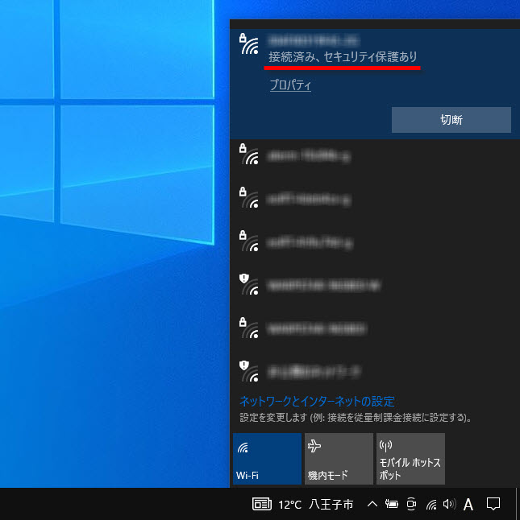The height and width of the screenshot is (520, 520).
Task: Open the Action Center notification icon
Action: point(494,505)
